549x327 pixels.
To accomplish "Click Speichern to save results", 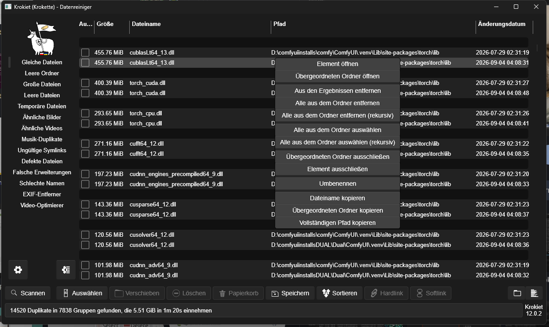I will click(290, 293).
